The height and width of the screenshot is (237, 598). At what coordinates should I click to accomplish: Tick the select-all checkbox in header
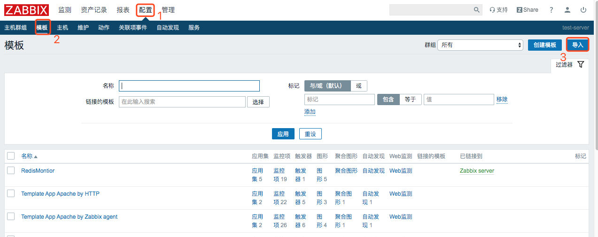tap(11, 156)
